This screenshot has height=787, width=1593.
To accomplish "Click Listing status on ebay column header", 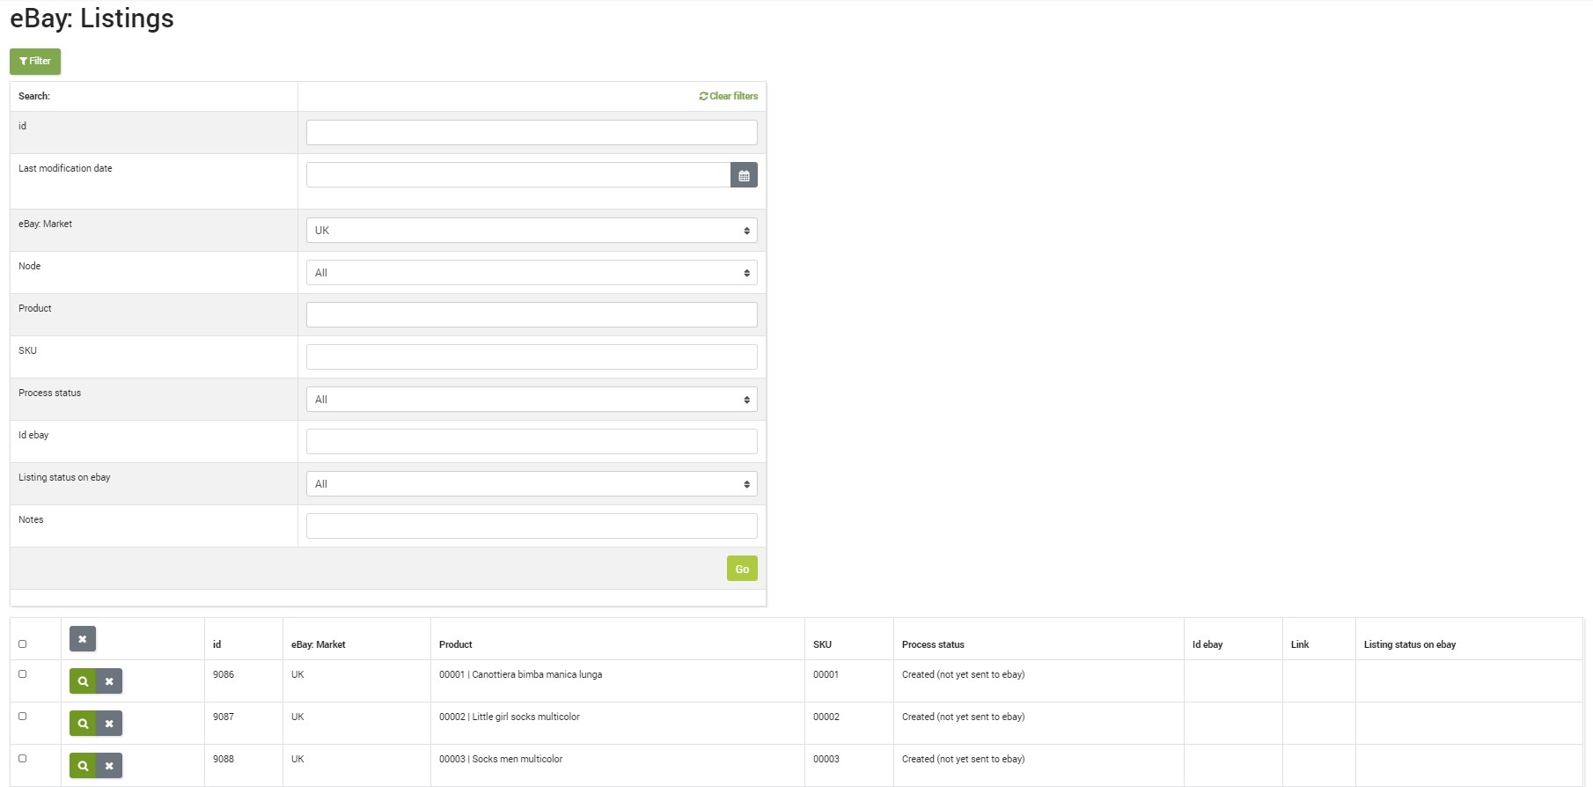I will point(1410,644).
